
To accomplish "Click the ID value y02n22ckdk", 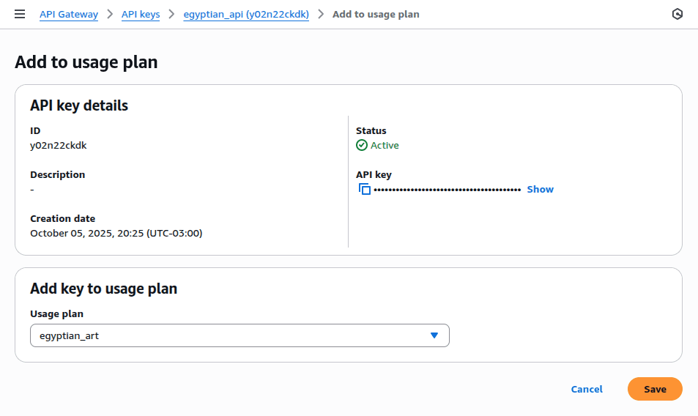I will coord(59,145).
